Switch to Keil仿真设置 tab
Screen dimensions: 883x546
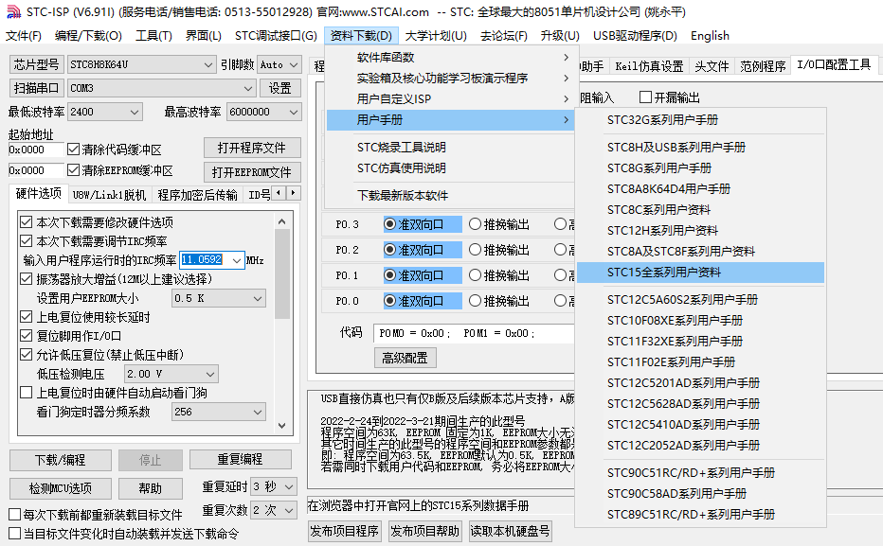pyautogui.click(x=649, y=66)
